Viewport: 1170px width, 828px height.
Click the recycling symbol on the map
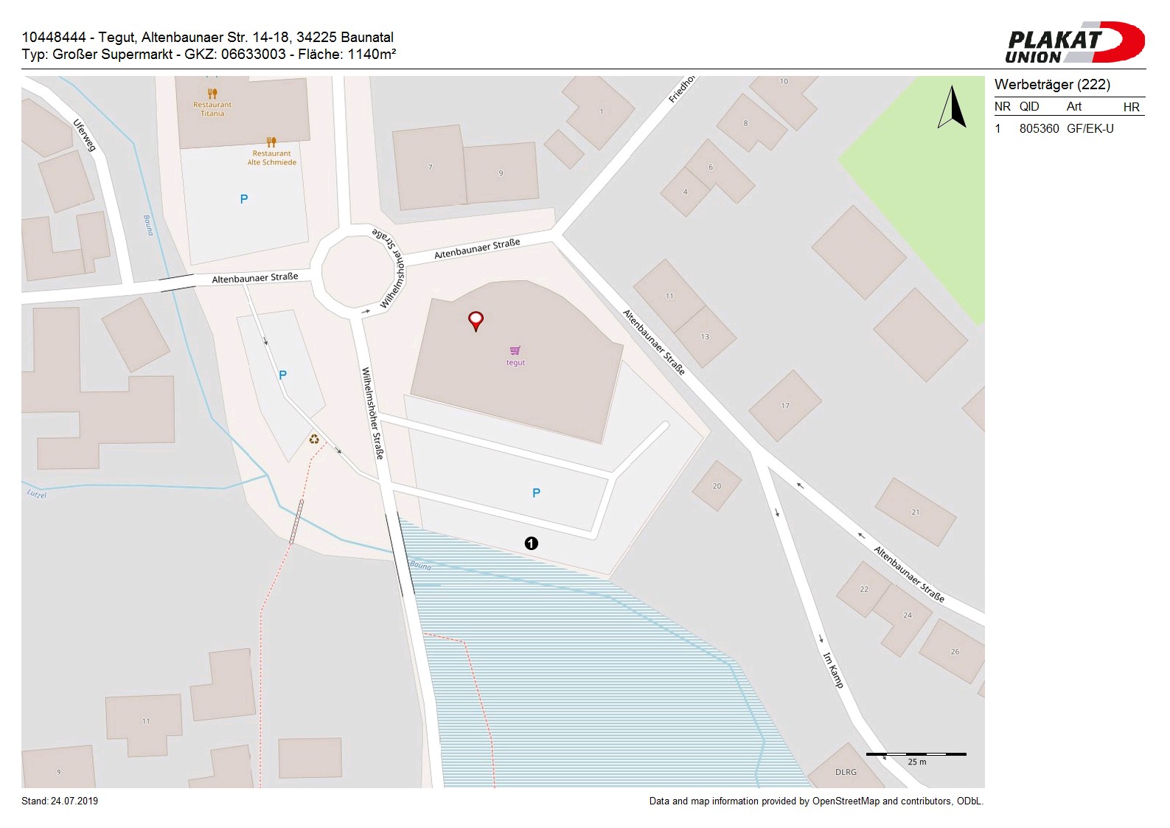tap(314, 439)
